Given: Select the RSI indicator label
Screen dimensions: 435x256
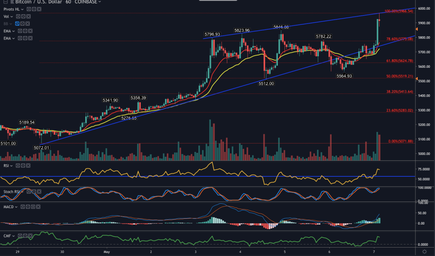Looking at the screenshot, I should (7, 166).
